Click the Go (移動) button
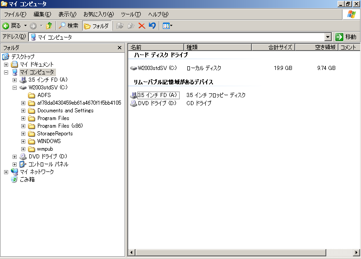 pos(346,37)
